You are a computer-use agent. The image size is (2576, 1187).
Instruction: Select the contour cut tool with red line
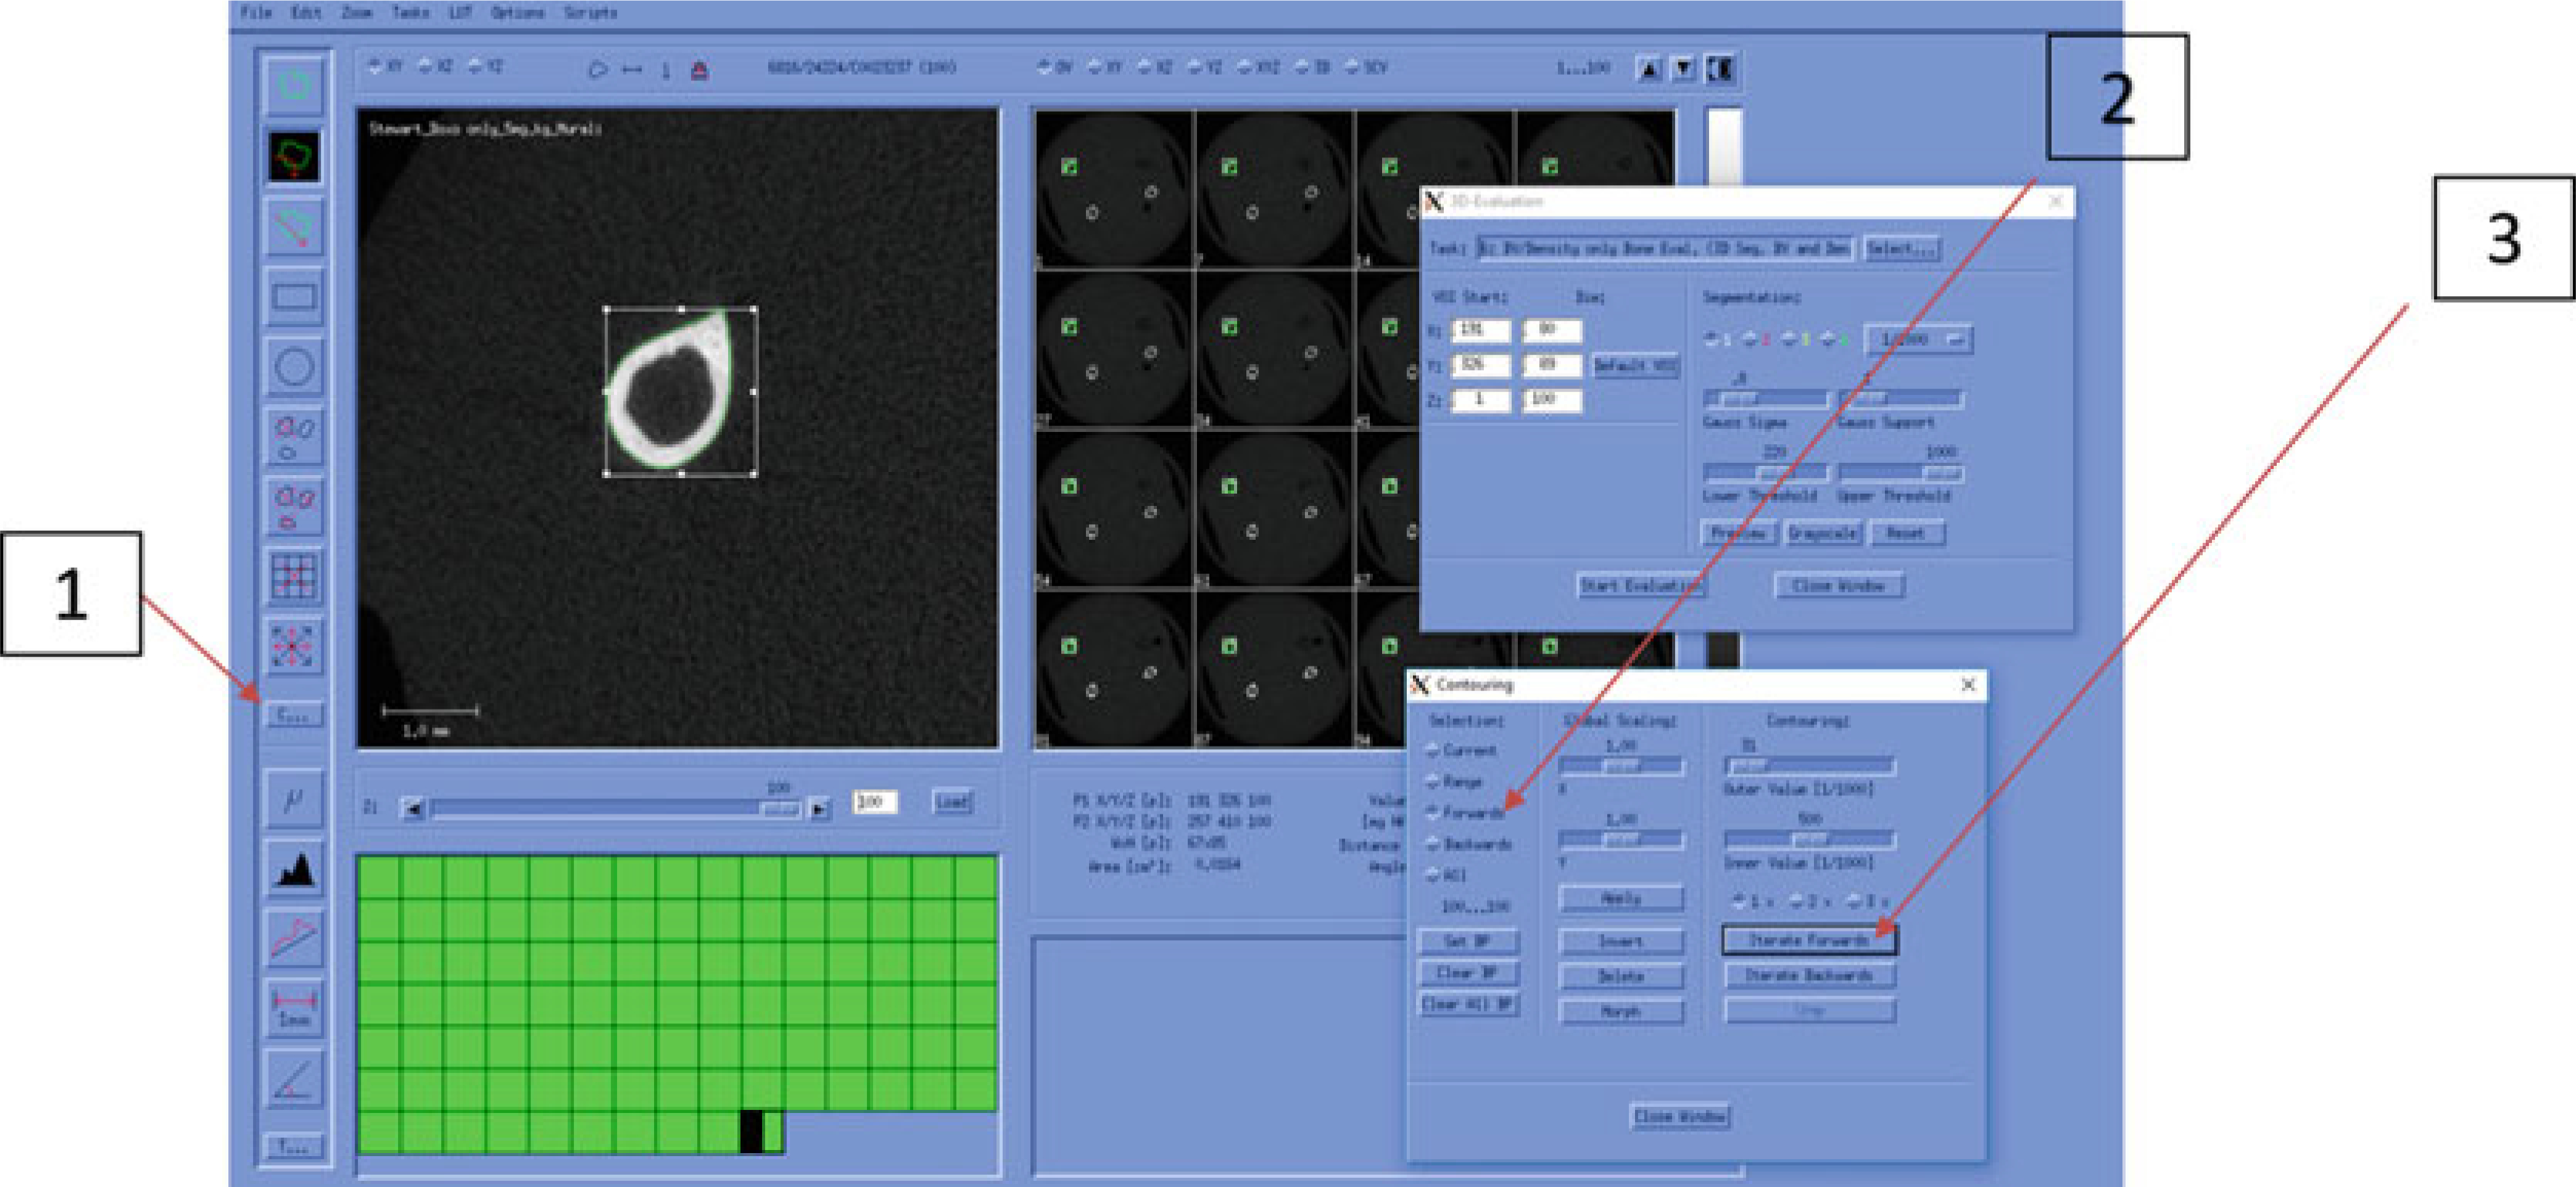[x=293, y=228]
